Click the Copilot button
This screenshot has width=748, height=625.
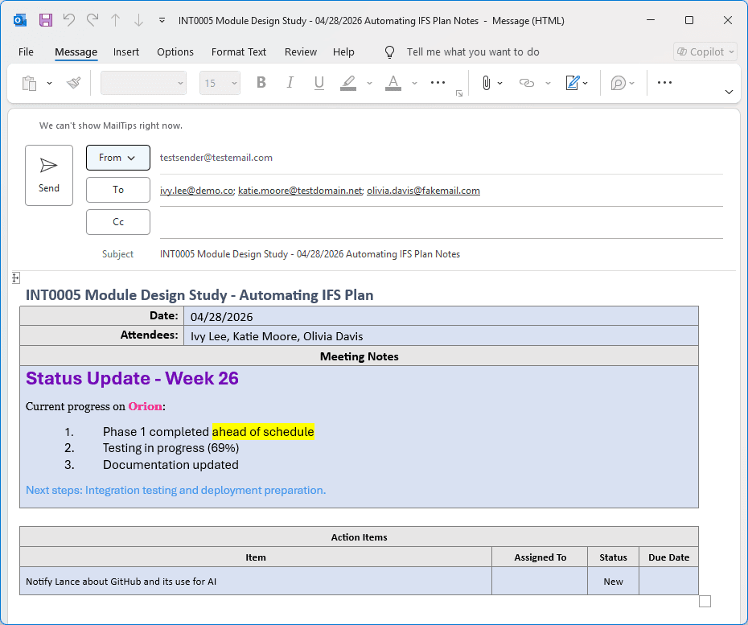705,51
